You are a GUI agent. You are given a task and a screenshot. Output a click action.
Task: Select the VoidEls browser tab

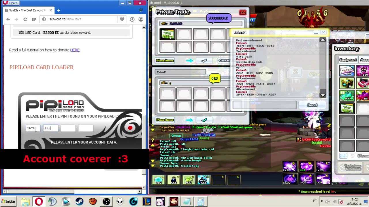point(28,10)
